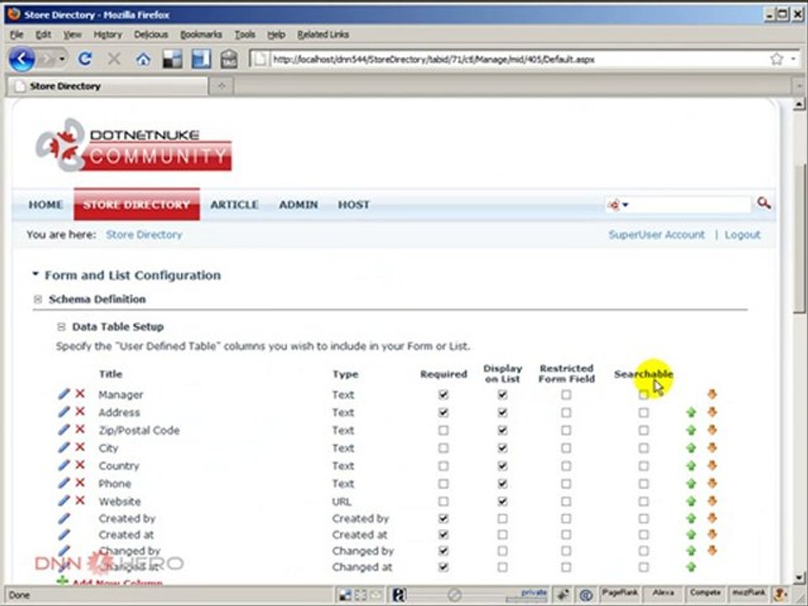Click the Logout link
The height and width of the screenshot is (606, 808).
pos(742,235)
